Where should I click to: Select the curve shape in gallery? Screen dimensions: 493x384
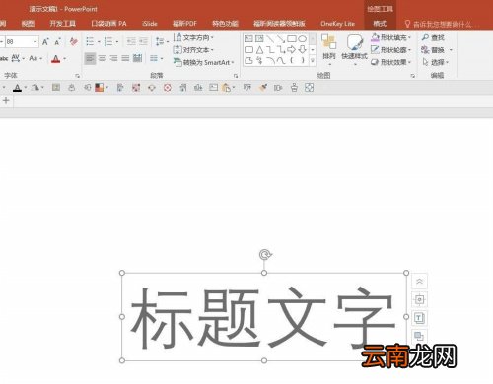[281, 60]
